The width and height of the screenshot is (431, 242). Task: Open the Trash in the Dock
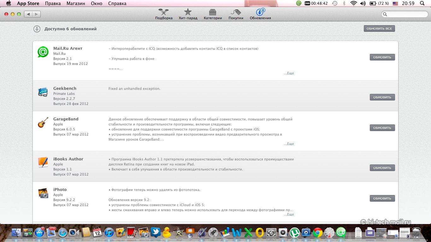click(x=416, y=233)
